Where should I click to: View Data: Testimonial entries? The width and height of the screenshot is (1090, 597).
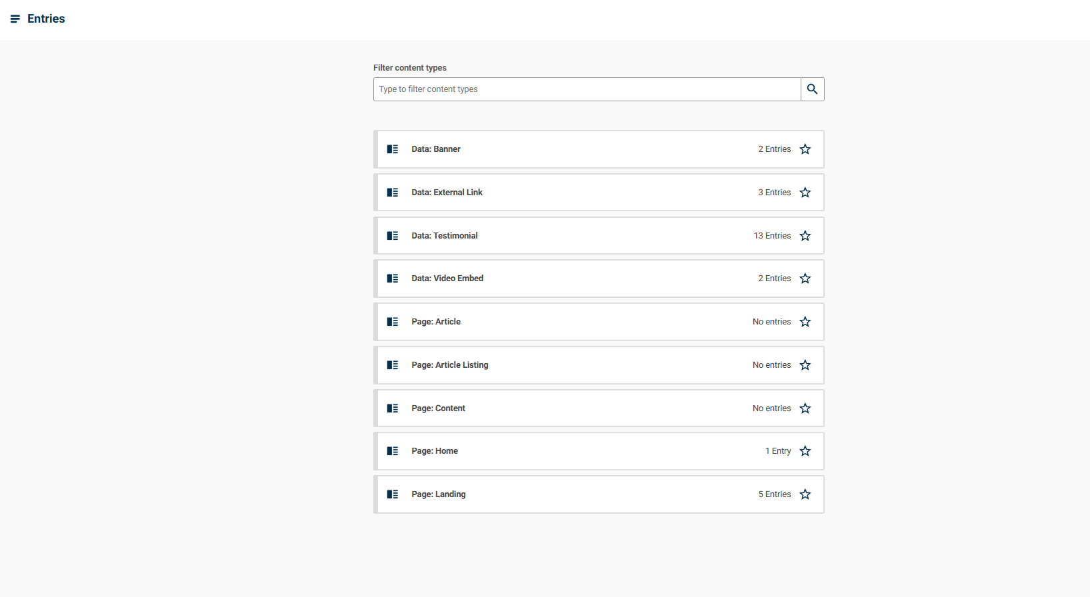tap(599, 236)
